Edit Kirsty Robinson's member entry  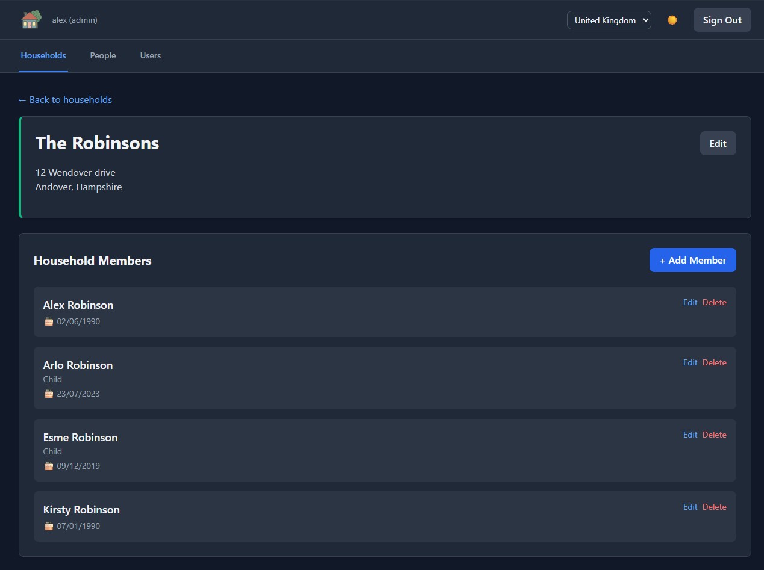coord(690,507)
